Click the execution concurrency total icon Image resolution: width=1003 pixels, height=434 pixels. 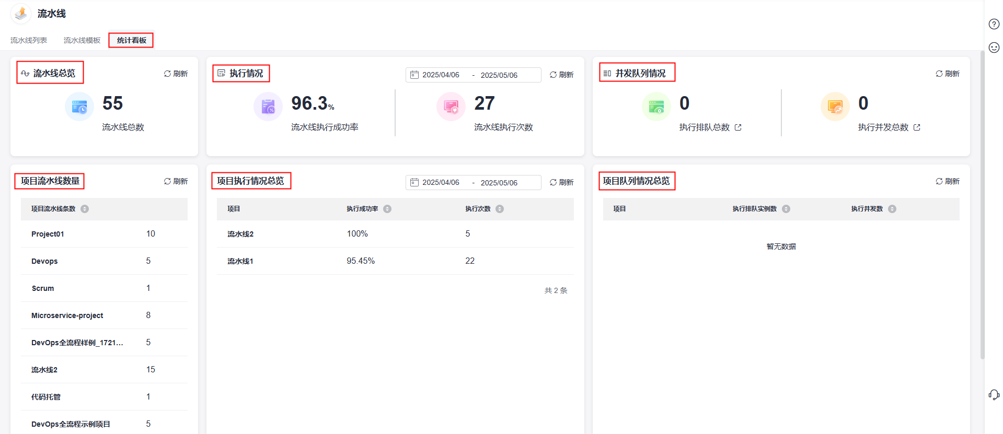coord(835,107)
